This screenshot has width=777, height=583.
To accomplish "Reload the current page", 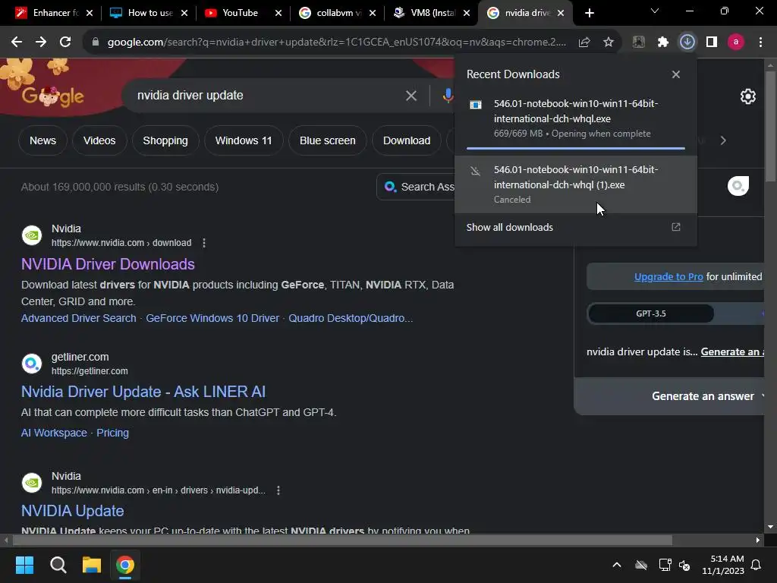I will pyautogui.click(x=65, y=43).
